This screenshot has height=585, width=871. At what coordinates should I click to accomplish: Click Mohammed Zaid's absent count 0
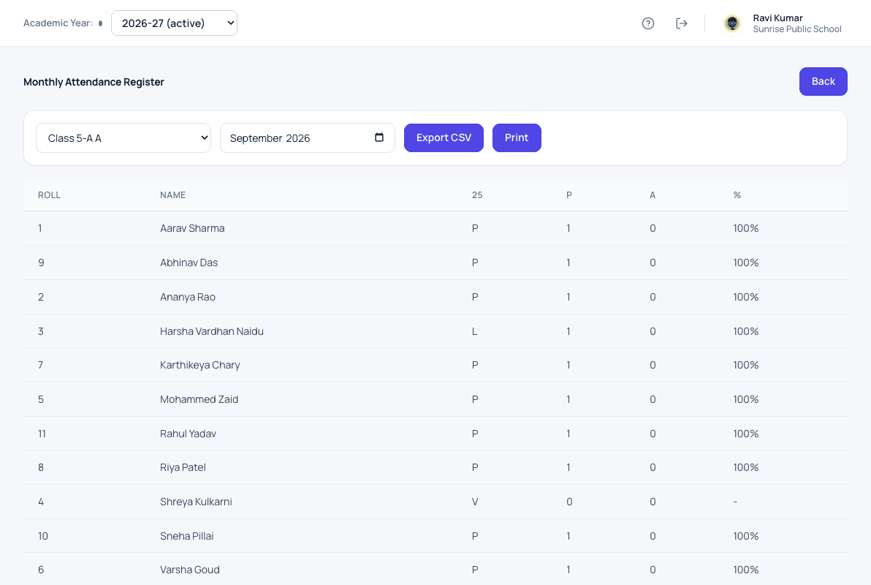tap(653, 399)
